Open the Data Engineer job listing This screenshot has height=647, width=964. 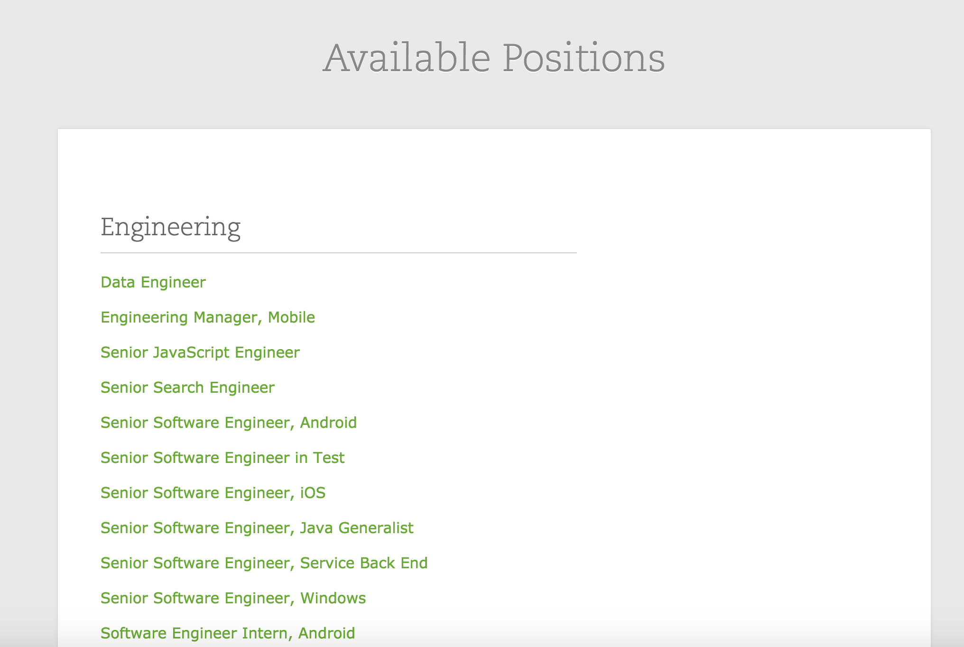pyautogui.click(x=153, y=282)
